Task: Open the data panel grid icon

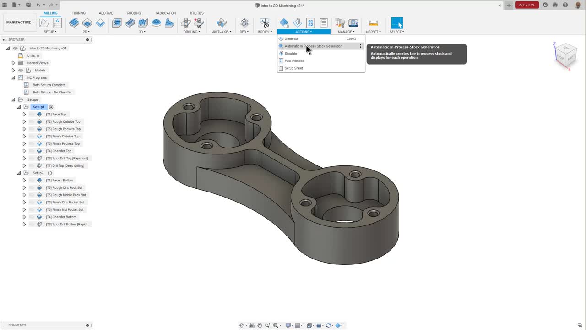Action: (x=5, y=5)
